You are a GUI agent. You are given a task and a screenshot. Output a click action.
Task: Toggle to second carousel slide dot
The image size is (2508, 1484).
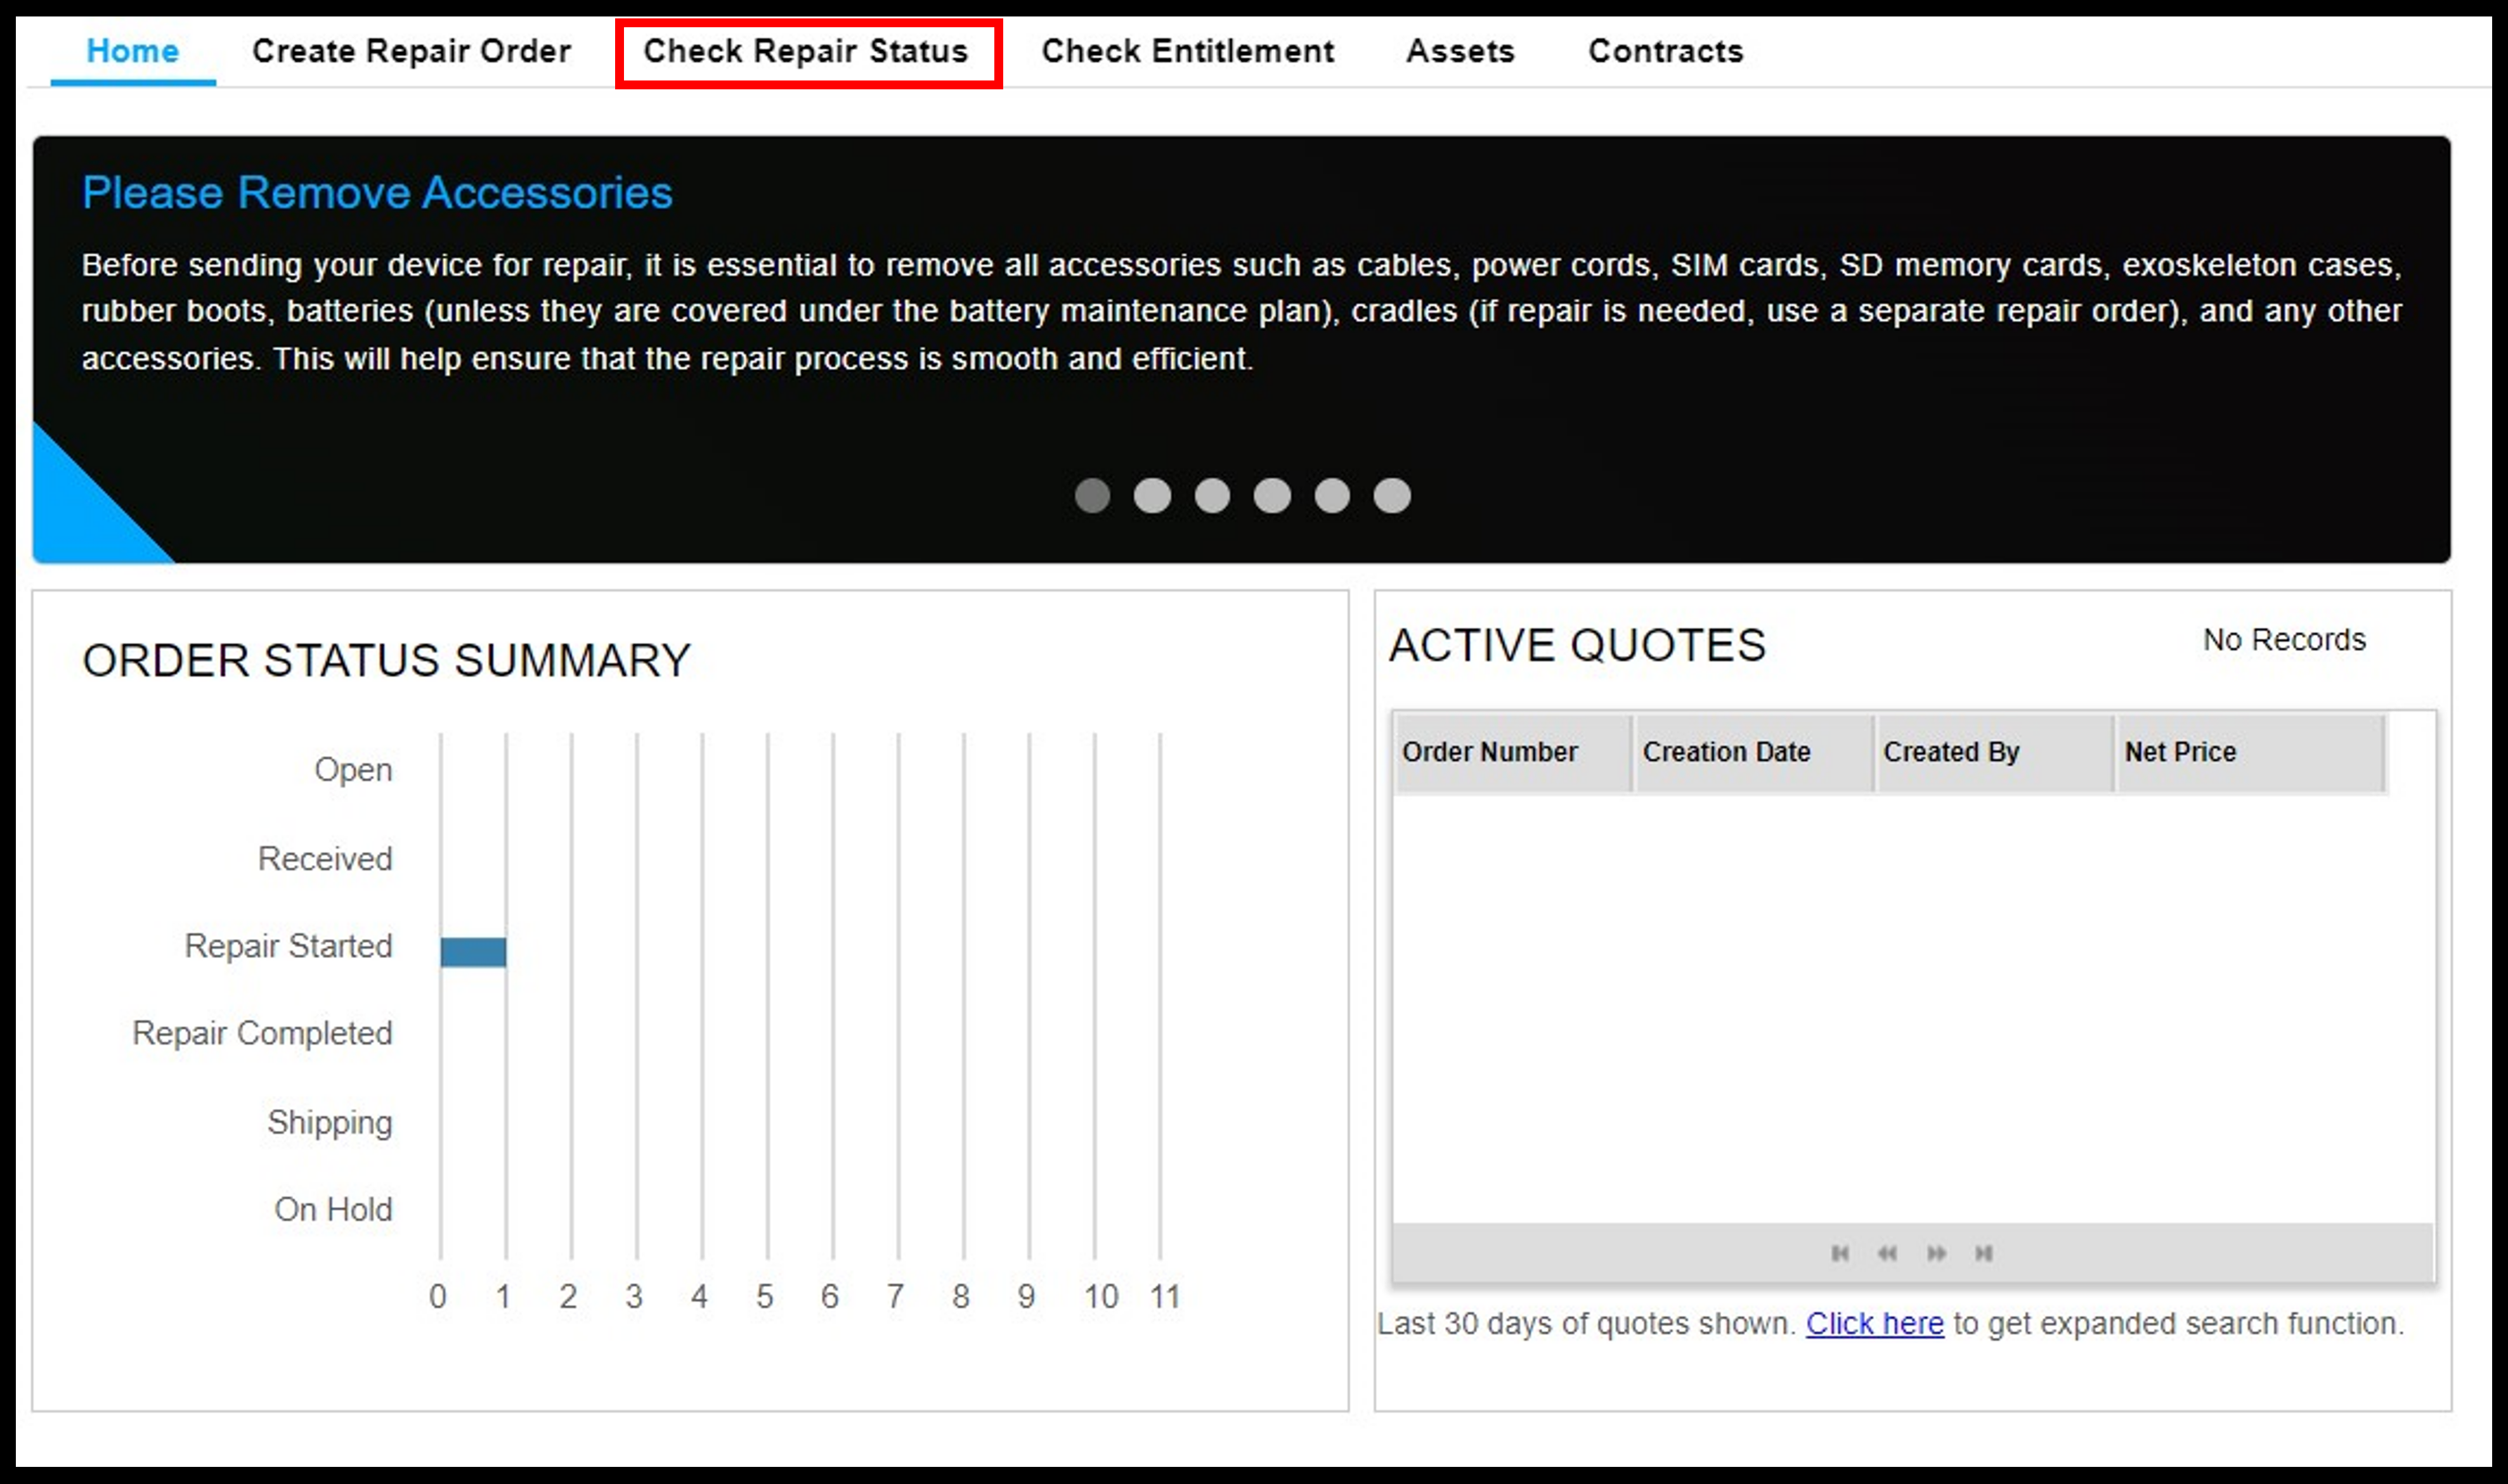tap(1149, 496)
